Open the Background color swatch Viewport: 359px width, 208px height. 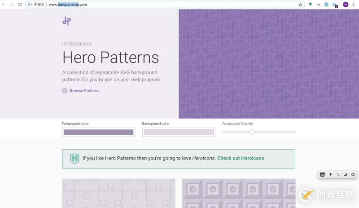click(179, 133)
